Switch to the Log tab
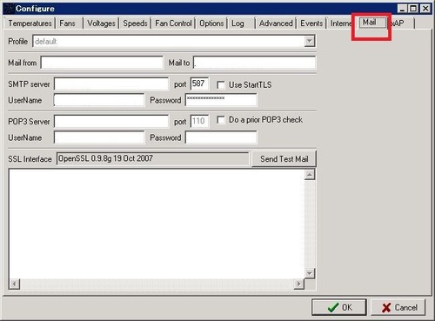This screenshot has width=435, height=321. pyautogui.click(x=238, y=23)
